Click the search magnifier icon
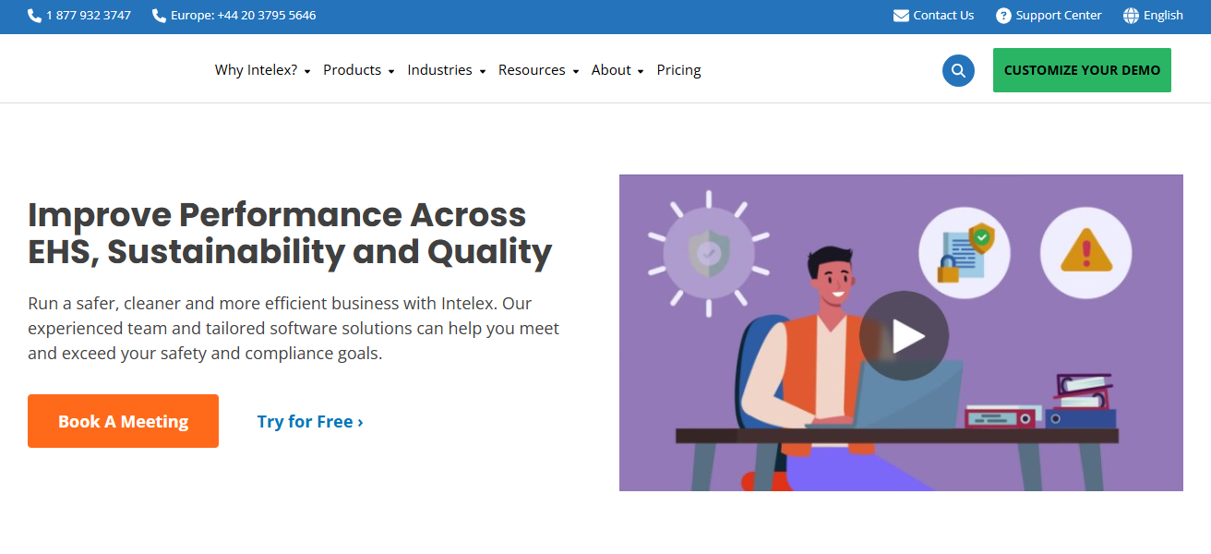 tap(958, 70)
